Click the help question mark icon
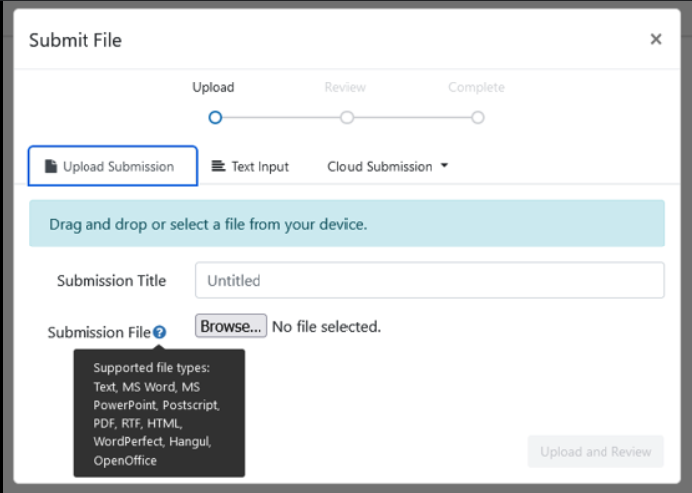Image resolution: width=692 pixels, height=493 pixels. pos(160,332)
